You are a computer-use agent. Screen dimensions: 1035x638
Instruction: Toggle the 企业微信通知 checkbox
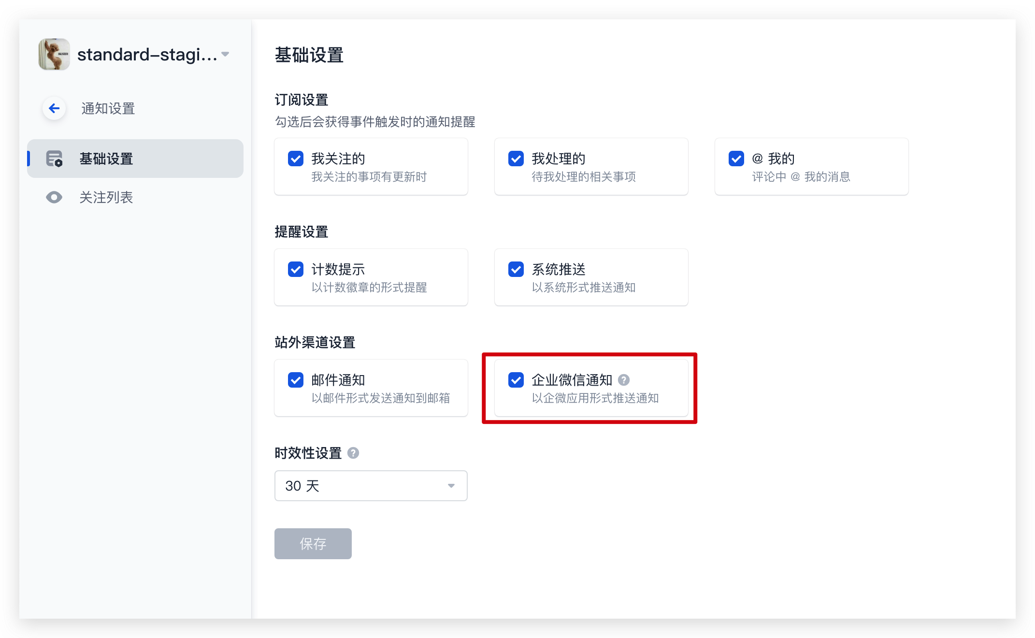tap(516, 380)
